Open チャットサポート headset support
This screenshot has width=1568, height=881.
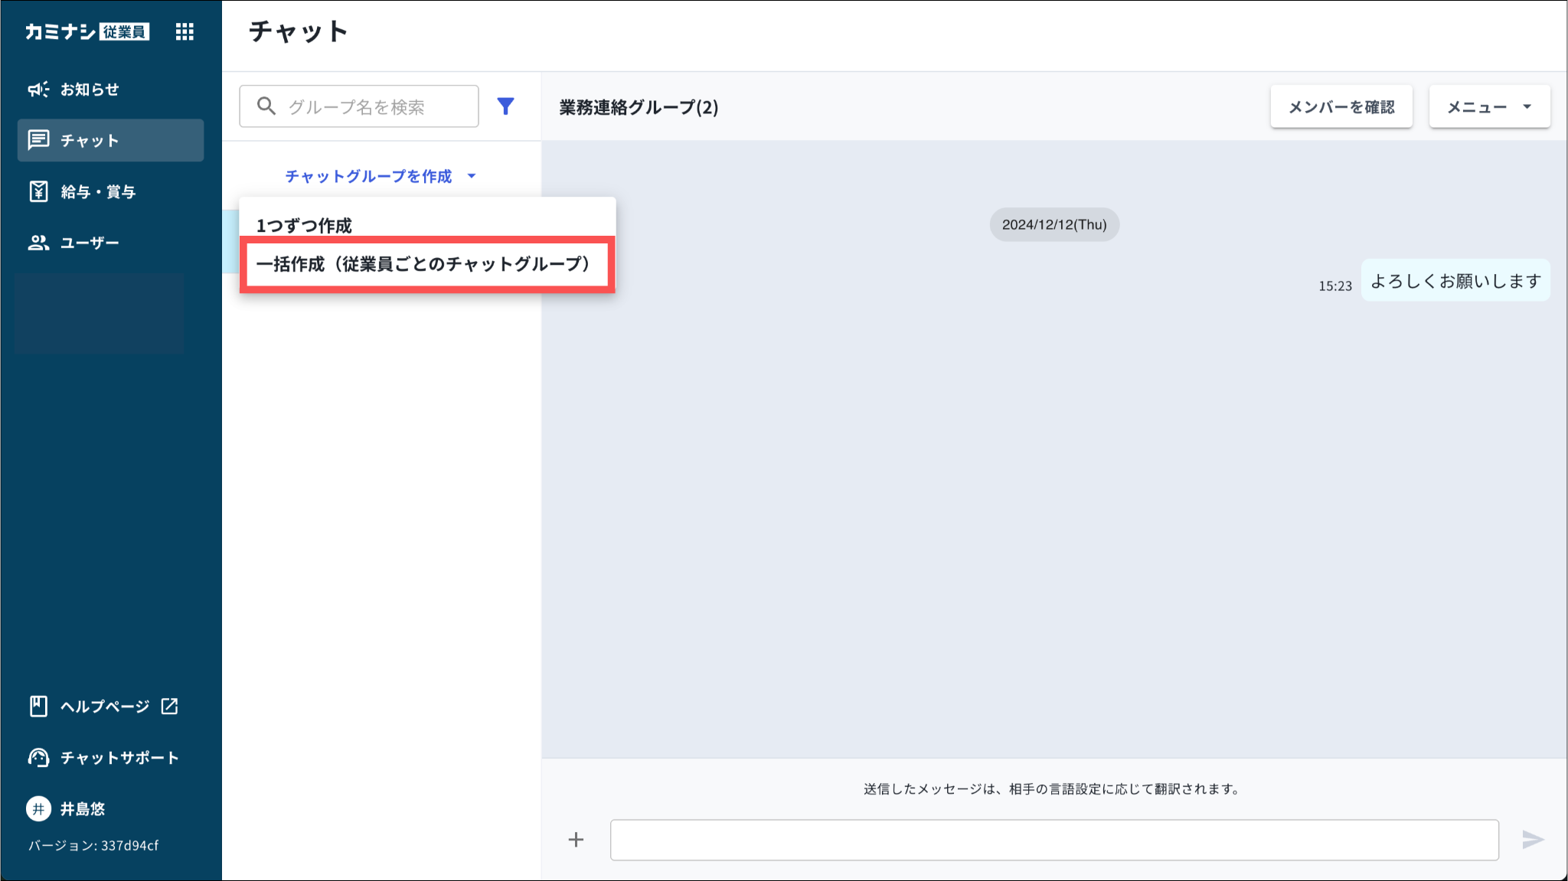coord(119,758)
